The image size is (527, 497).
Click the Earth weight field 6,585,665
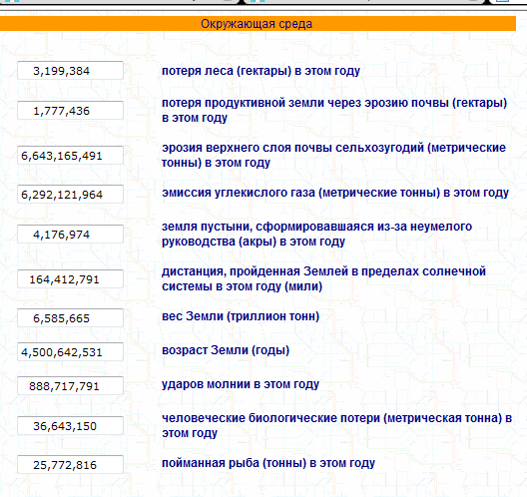(x=70, y=318)
